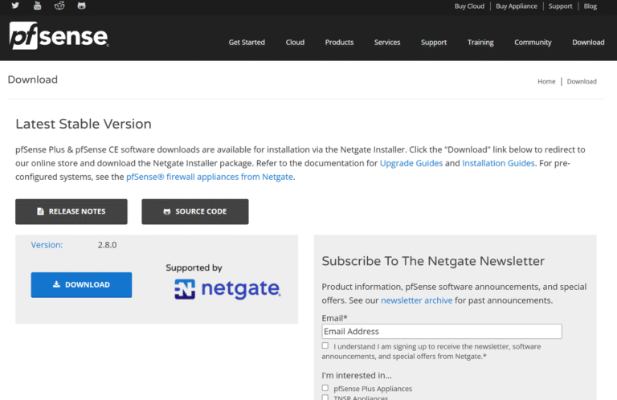Click the Reddit icon in top bar
The image size is (617, 400).
[59, 6]
